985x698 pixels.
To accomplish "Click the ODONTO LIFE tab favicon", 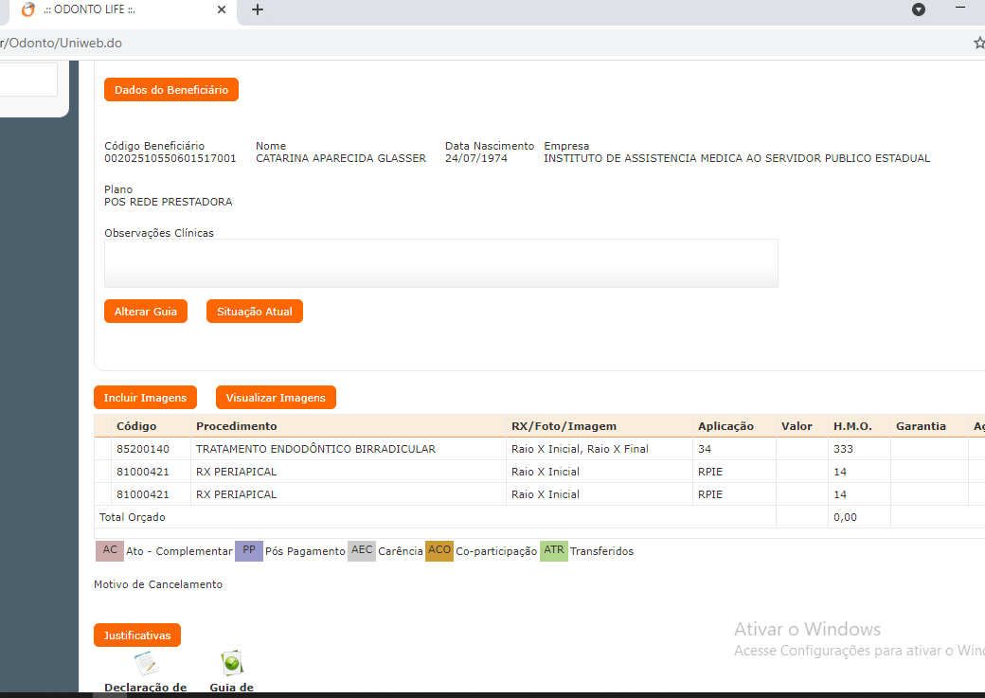I will (28, 9).
